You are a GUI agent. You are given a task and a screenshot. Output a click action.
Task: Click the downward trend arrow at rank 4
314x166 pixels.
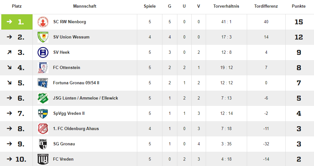pos(9,67)
